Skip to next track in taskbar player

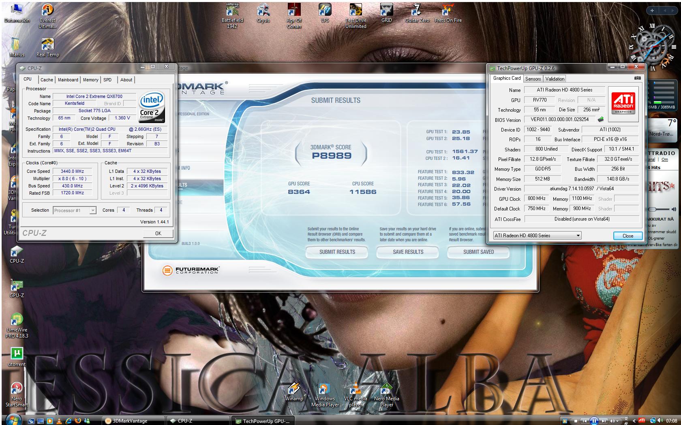click(x=604, y=421)
